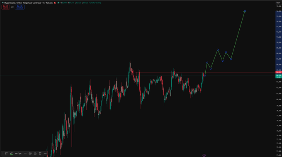Select the green path's starting anchor at current candle

click(x=205, y=76)
